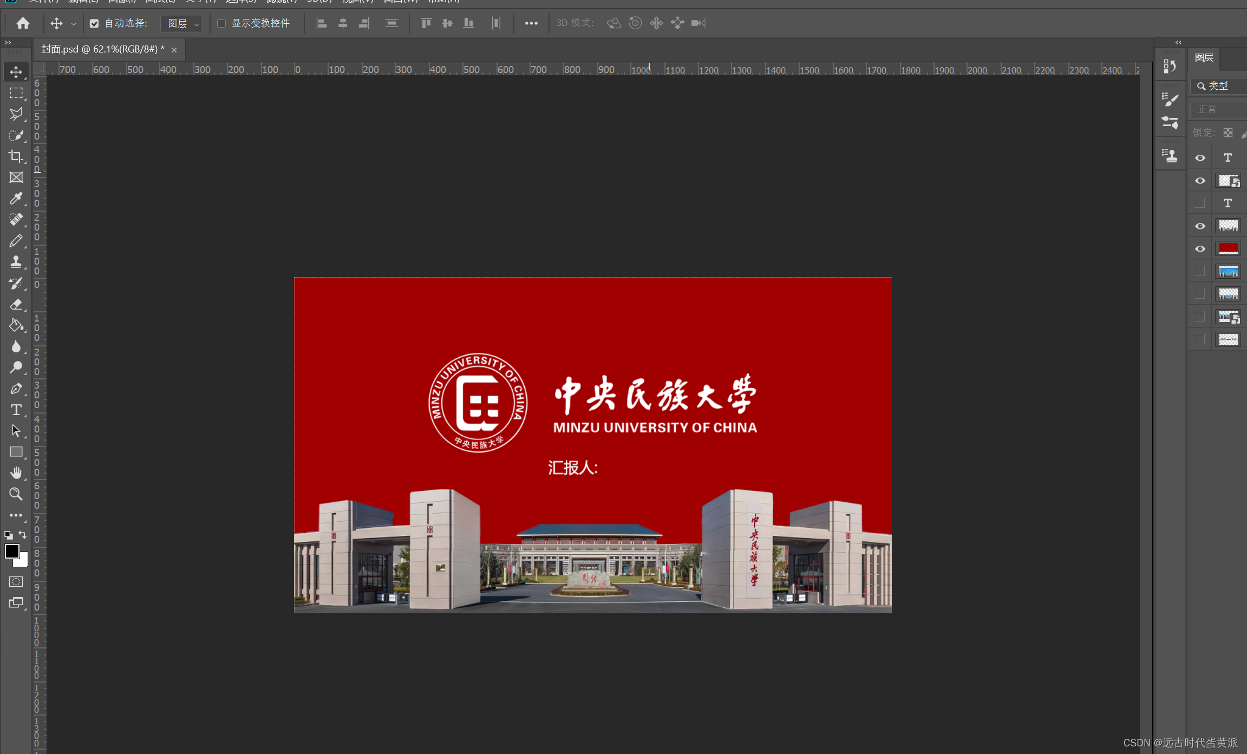The width and height of the screenshot is (1247, 754).
Task: Click the Home icon in options bar
Action: (23, 23)
